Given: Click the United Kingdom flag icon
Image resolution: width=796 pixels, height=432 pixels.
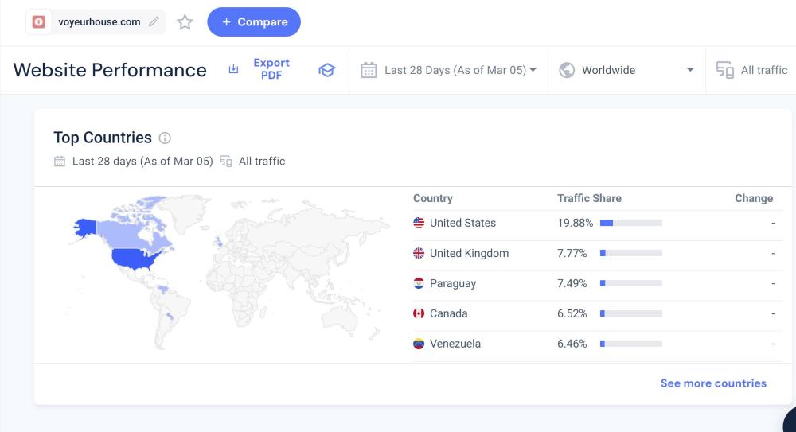Looking at the screenshot, I should click(419, 253).
